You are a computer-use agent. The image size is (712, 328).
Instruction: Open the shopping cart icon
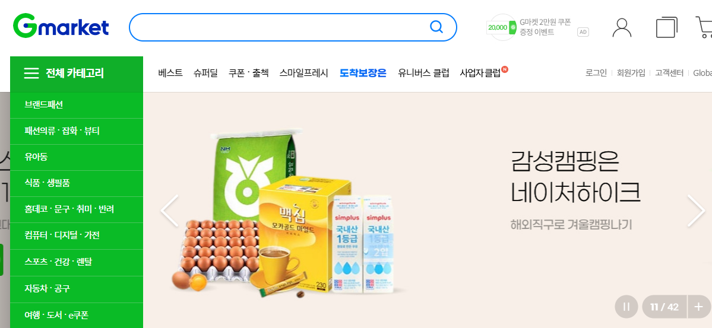[704, 27]
